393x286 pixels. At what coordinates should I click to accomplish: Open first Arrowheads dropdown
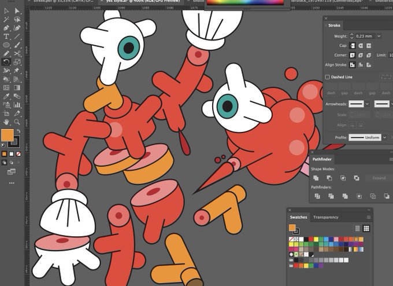(368, 104)
